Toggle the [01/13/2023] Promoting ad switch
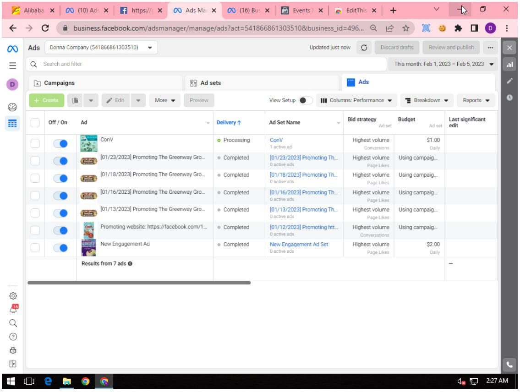Image resolution: width=520 pixels, height=392 pixels. 60,213
